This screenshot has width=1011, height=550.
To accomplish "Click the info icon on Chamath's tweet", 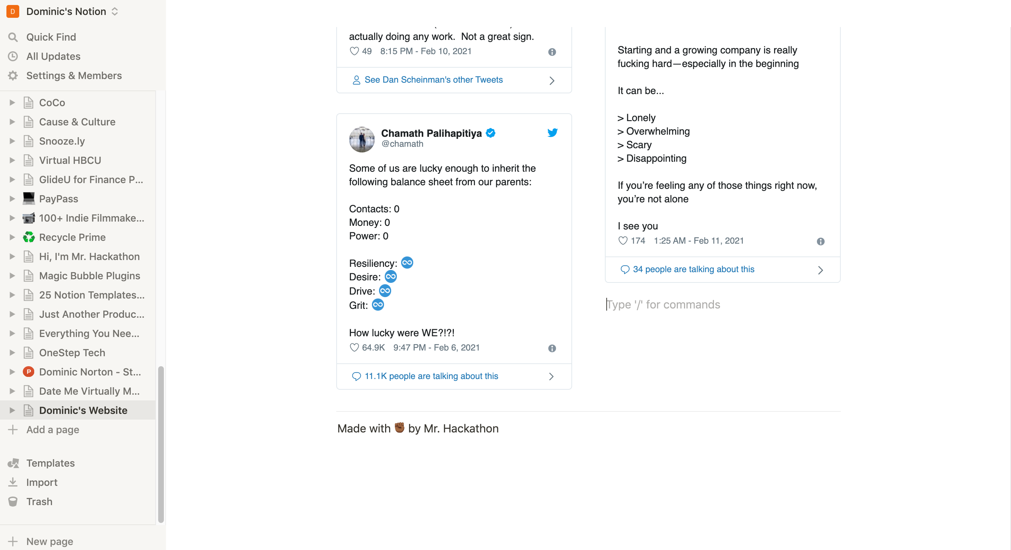I will 552,349.
